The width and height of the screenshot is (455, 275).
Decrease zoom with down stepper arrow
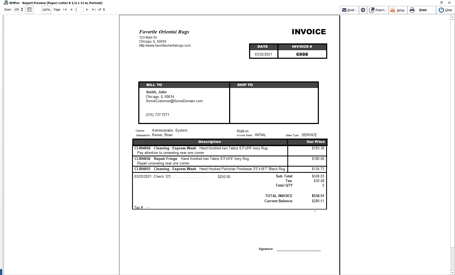coord(22,11)
